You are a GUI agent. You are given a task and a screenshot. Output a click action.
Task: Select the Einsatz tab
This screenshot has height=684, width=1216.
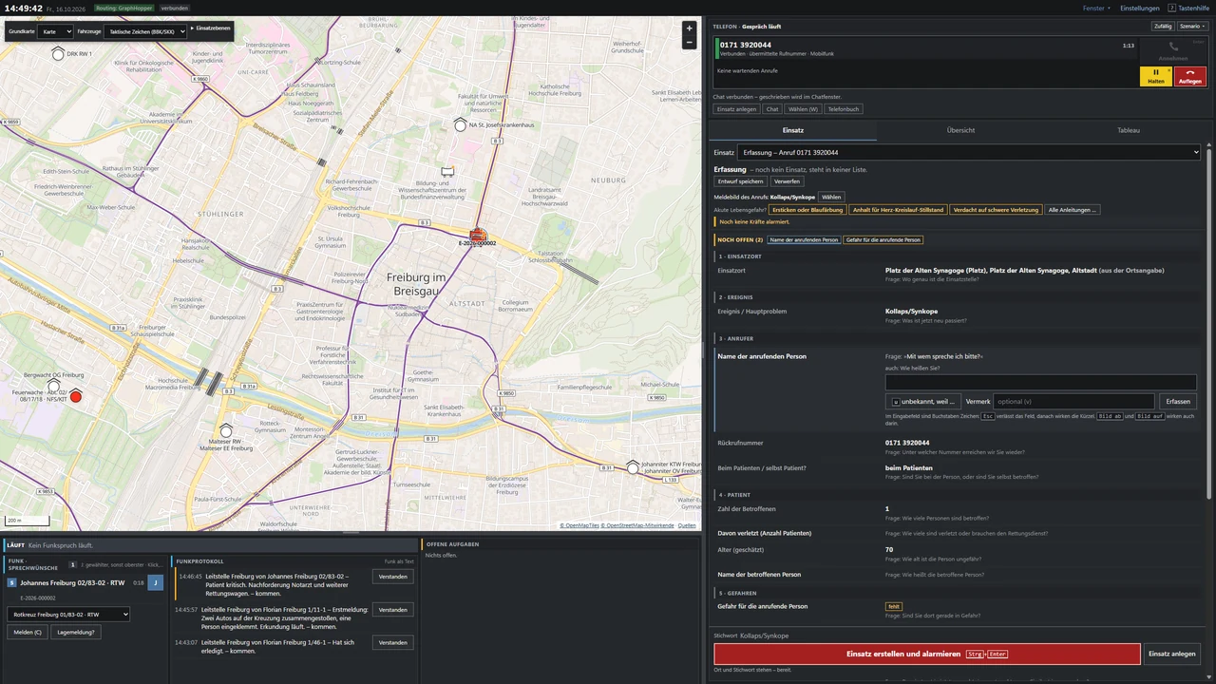(x=793, y=130)
